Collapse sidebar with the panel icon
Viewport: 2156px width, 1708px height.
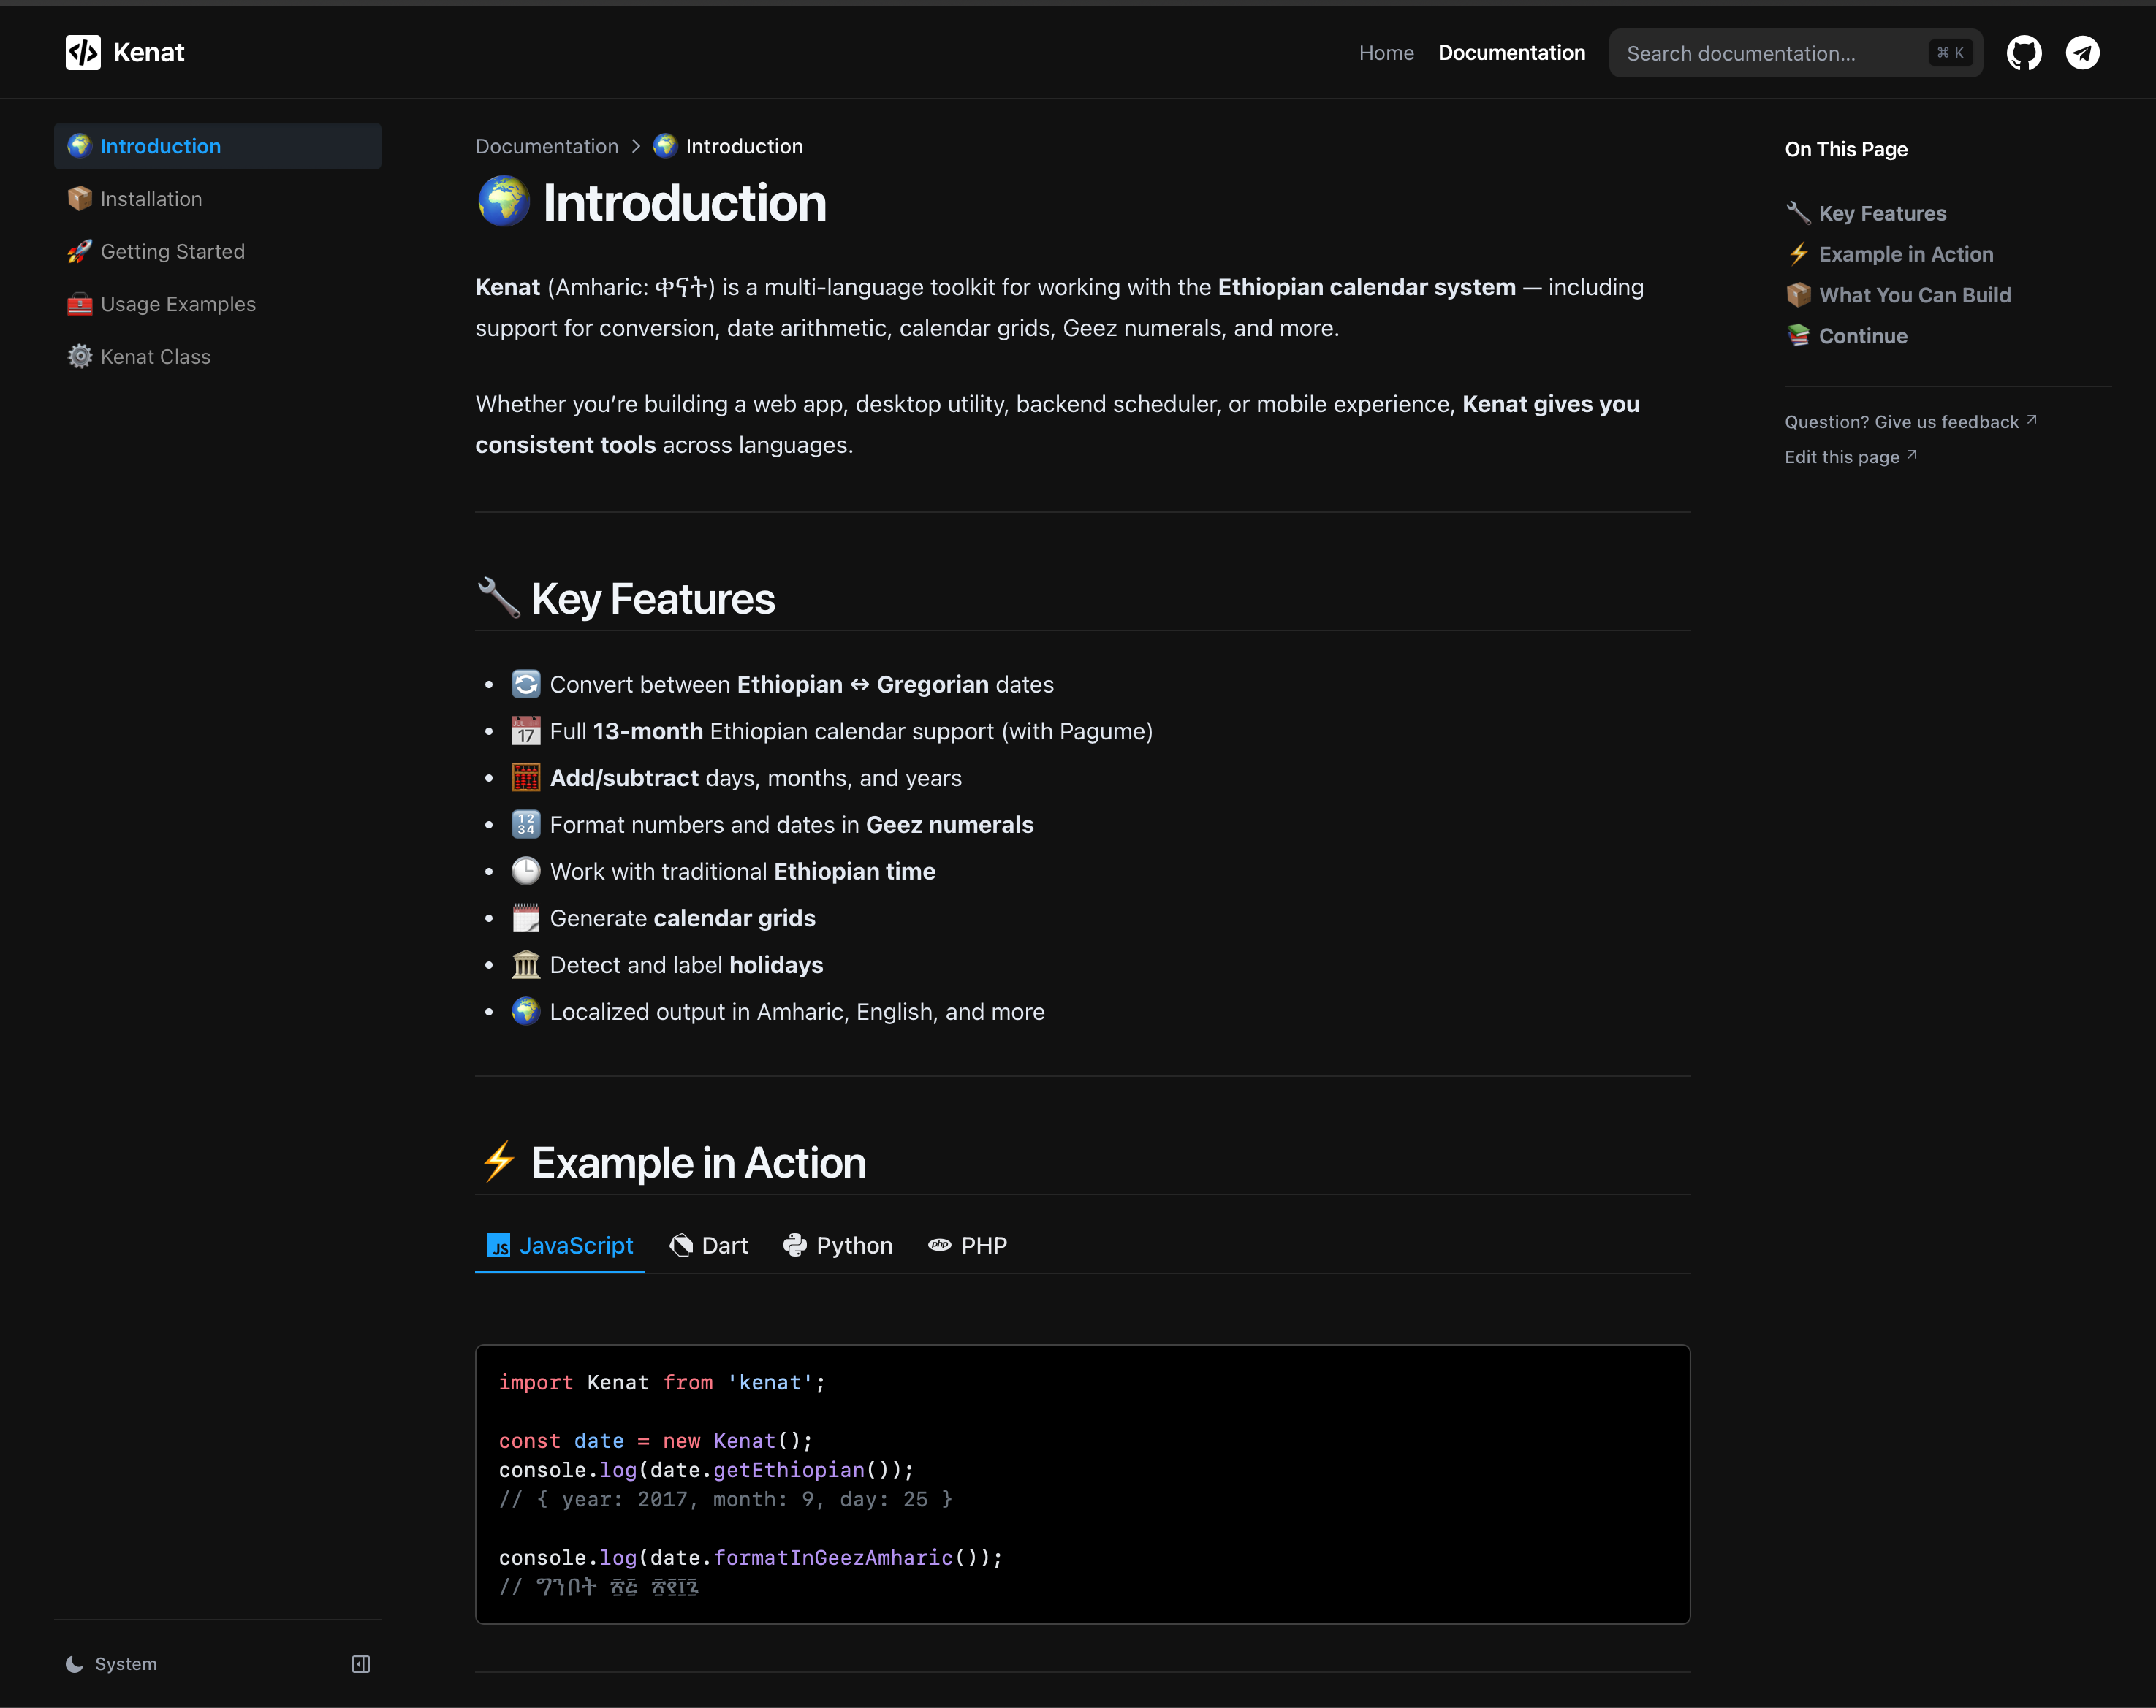(361, 1663)
